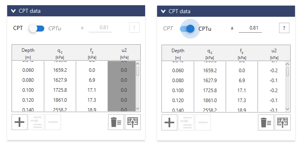Collapse the left CPT data panel chevron
This screenshot has width=299, height=146.
click(x=13, y=11)
